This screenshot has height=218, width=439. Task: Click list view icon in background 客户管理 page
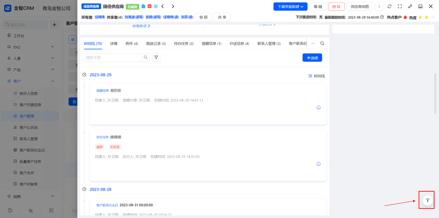(73, 40)
